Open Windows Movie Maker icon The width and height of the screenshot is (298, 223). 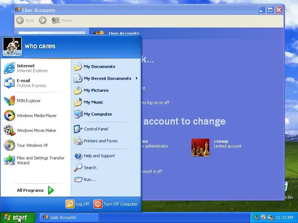[10, 130]
